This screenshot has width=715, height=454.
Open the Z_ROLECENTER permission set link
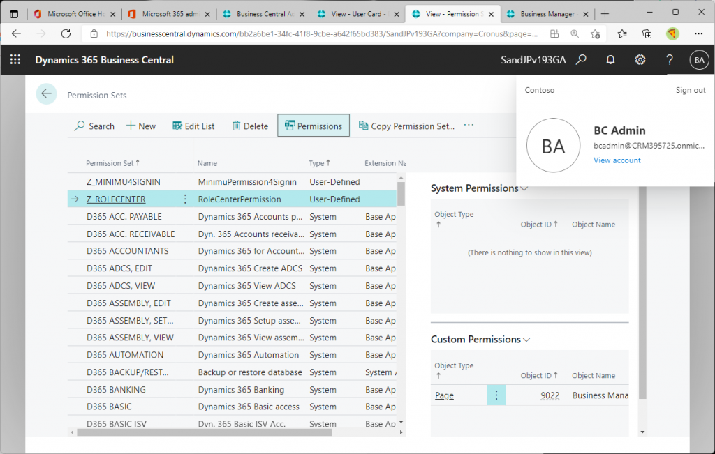pyautogui.click(x=117, y=199)
